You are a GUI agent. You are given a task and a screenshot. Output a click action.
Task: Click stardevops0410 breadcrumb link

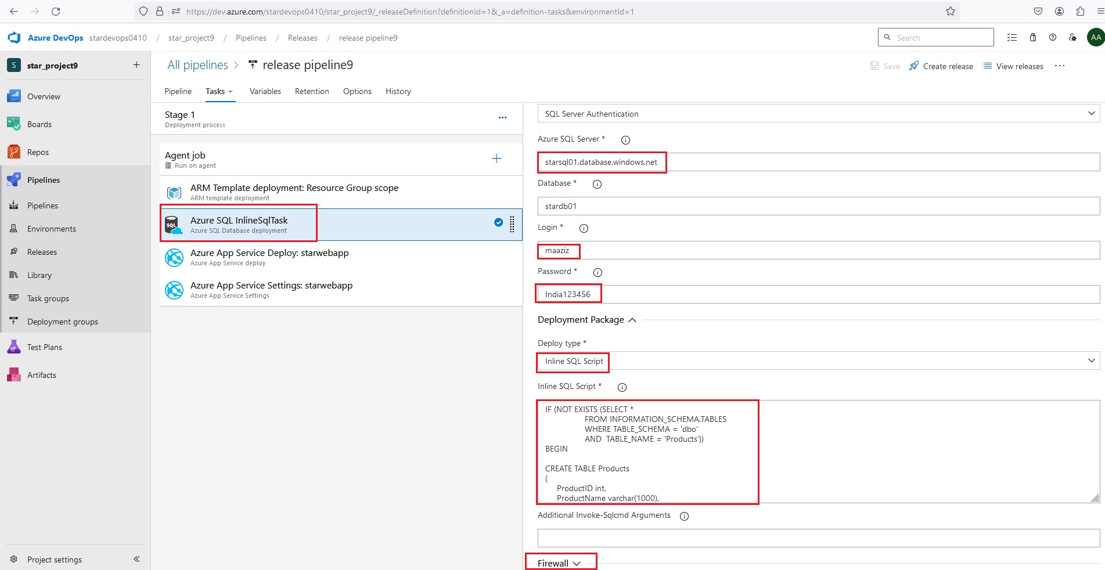pyautogui.click(x=118, y=38)
